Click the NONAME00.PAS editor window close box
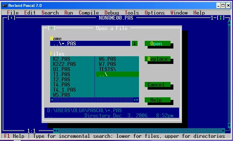This screenshot has width=233, height=141. [x=11, y=18]
